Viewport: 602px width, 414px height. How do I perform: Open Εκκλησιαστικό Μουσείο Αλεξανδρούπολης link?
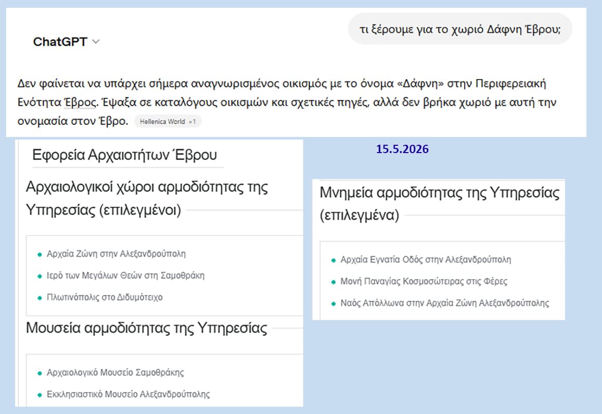coord(128,394)
